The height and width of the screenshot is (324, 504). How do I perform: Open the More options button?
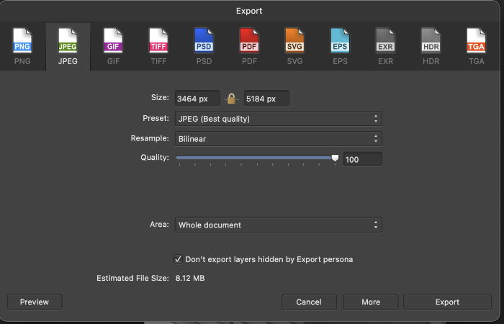click(371, 302)
